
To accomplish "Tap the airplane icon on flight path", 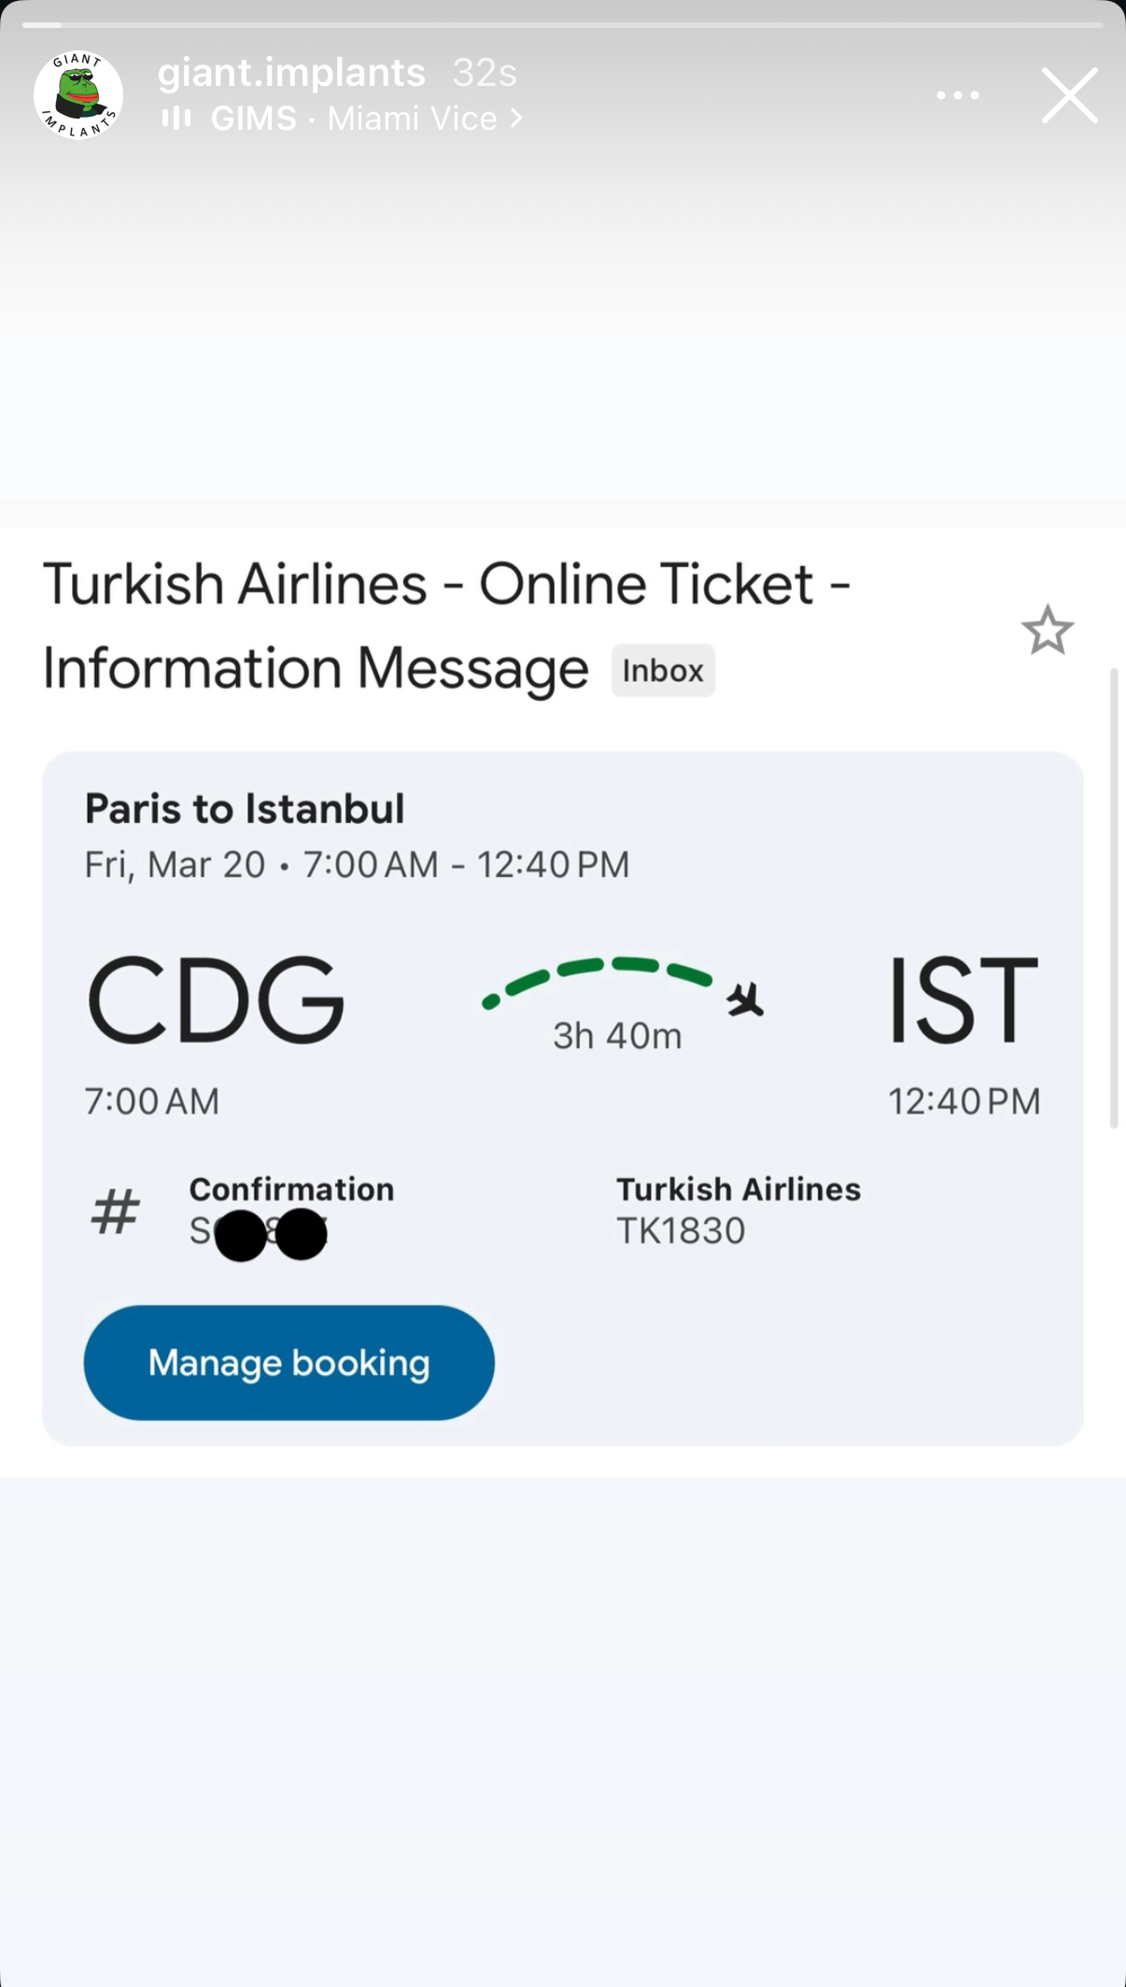I will click(x=745, y=1000).
